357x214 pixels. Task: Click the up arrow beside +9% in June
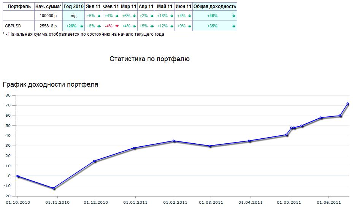[x=189, y=26]
